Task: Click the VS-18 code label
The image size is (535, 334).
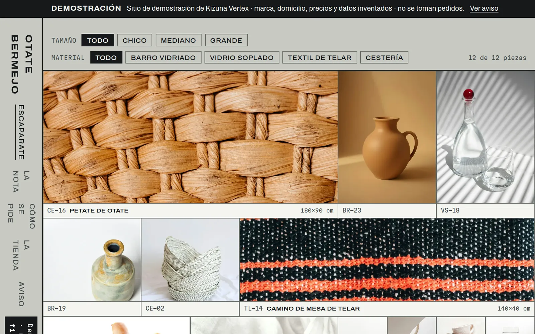Action: (450, 210)
